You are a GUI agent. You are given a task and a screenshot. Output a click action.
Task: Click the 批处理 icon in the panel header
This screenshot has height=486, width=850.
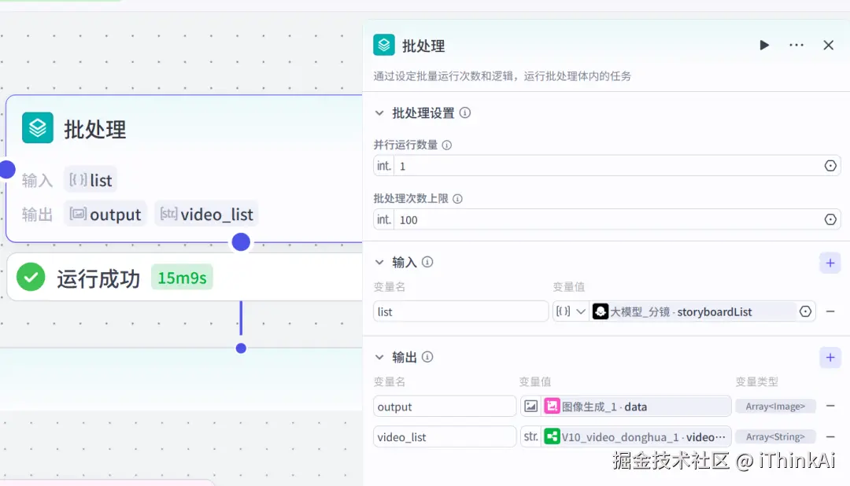(383, 45)
